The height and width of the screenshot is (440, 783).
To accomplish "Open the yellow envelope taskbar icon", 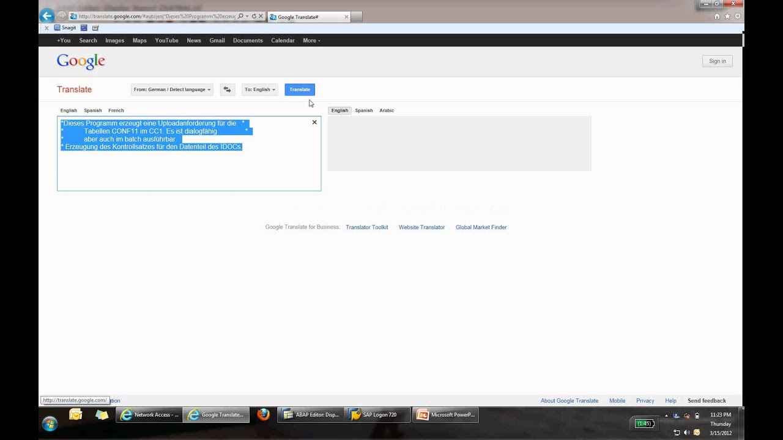I will pyautogui.click(x=75, y=415).
